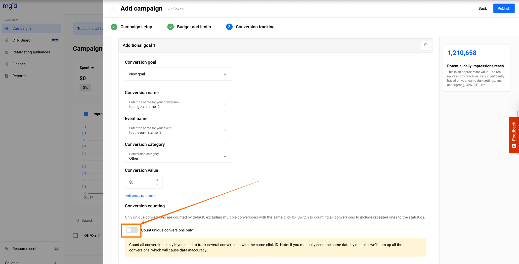Viewport: 519px width, 264px height.
Task: Clear the Event name field
Action: coord(225,130)
